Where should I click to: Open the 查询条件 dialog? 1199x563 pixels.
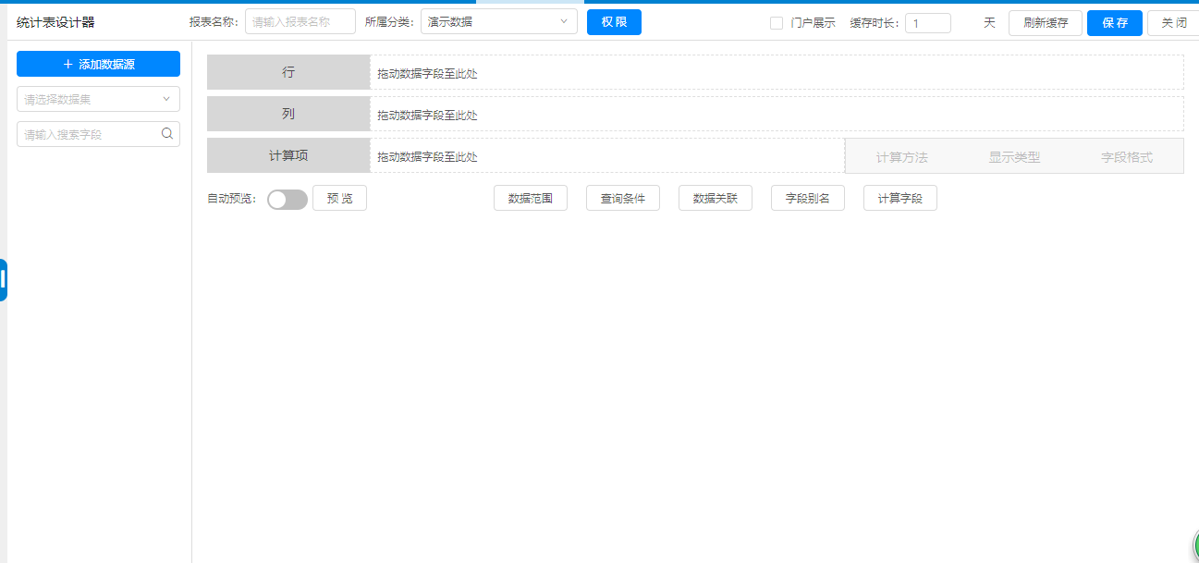(623, 199)
